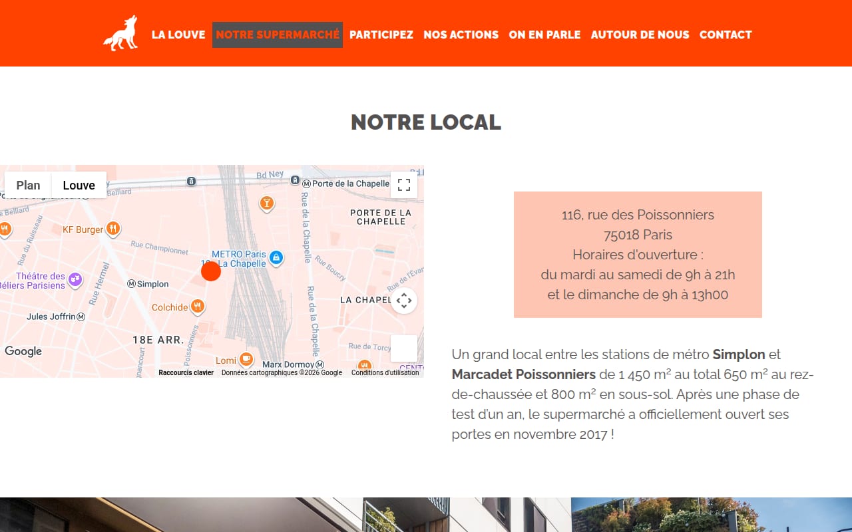Open ON EN PARLE section
This screenshot has width=852, height=532.
[544, 35]
